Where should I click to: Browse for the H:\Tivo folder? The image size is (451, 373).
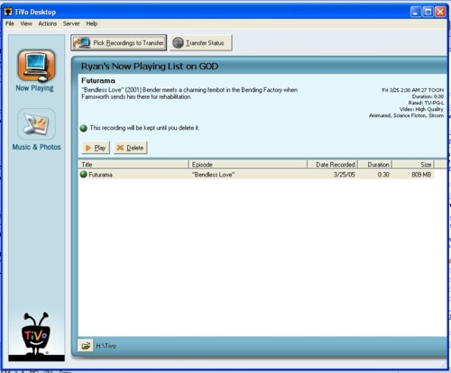pos(86,345)
